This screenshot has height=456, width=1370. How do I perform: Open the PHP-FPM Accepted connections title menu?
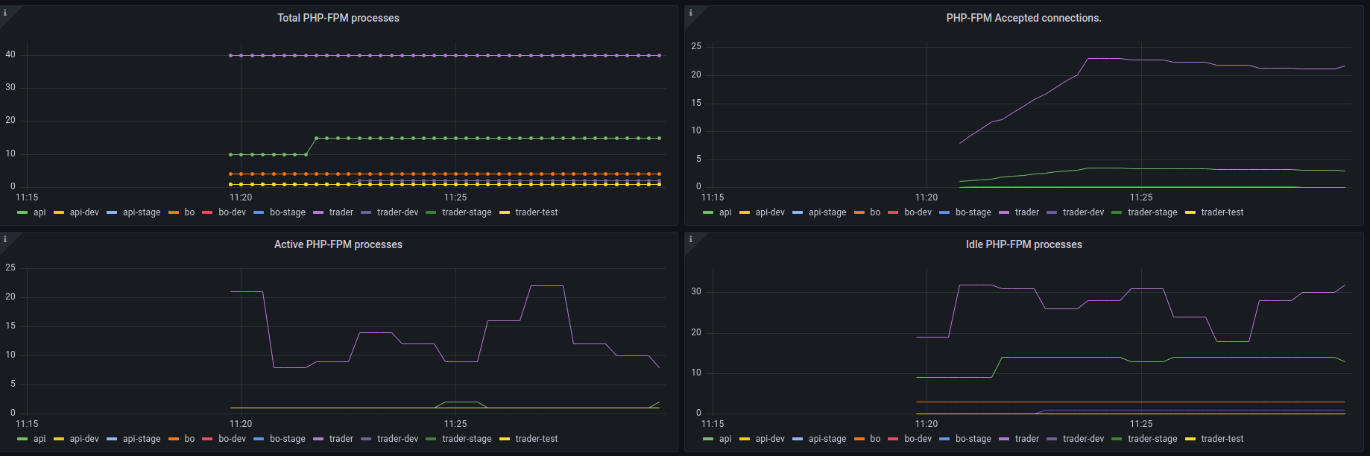pos(1023,18)
